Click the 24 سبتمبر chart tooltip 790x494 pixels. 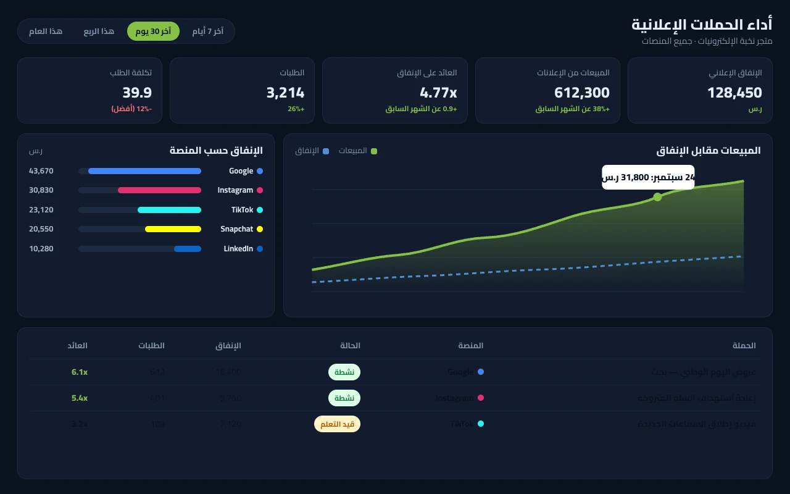[648, 177]
